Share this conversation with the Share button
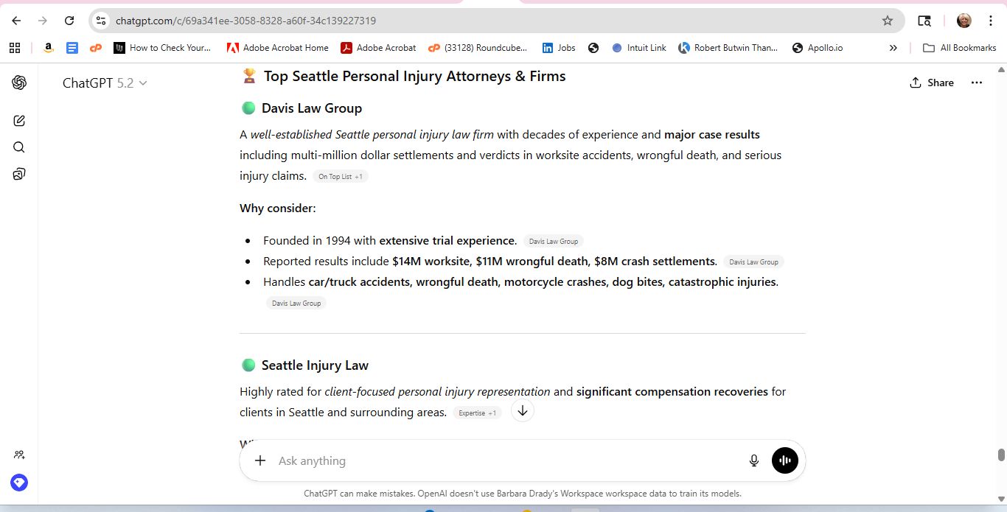This screenshot has height=512, width=1007. tap(932, 83)
